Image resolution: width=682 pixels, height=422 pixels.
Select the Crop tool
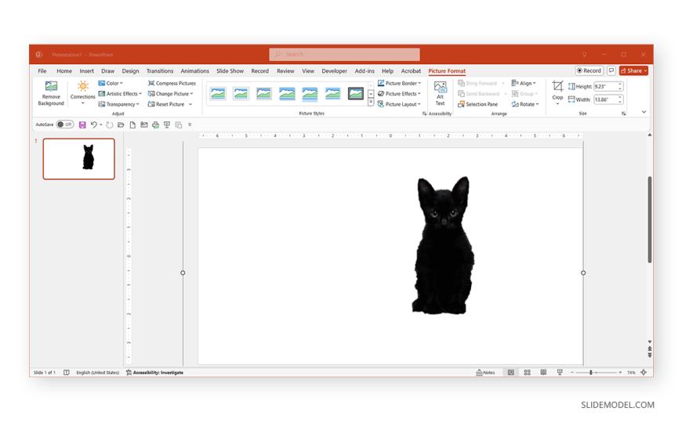pyautogui.click(x=557, y=92)
